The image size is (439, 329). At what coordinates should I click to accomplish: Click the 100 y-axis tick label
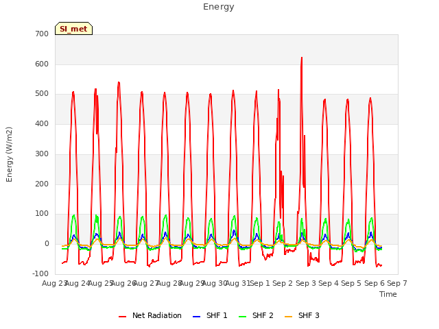[x=42, y=214]
